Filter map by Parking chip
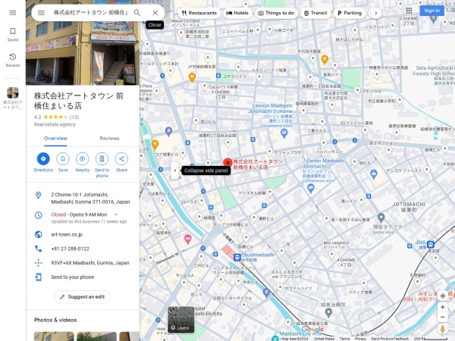 point(350,13)
